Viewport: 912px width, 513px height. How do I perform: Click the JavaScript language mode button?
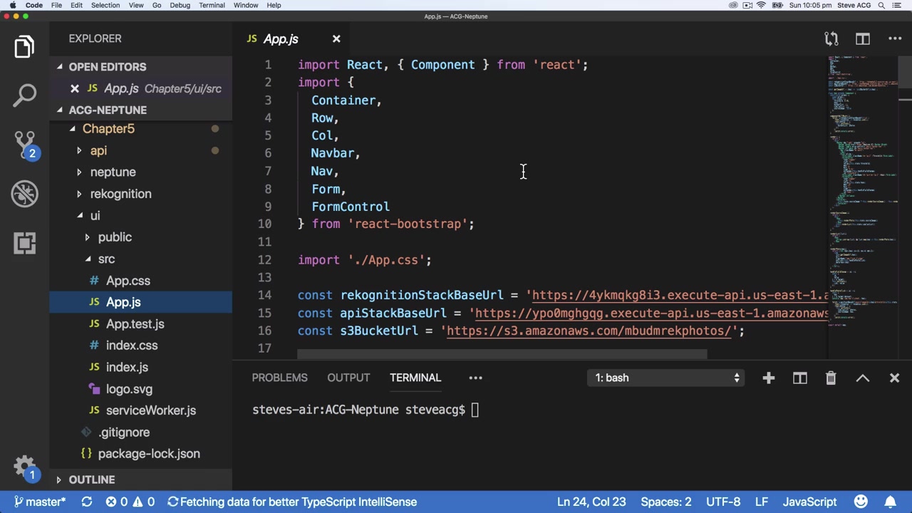pyautogui.click(x=809, y=502)
